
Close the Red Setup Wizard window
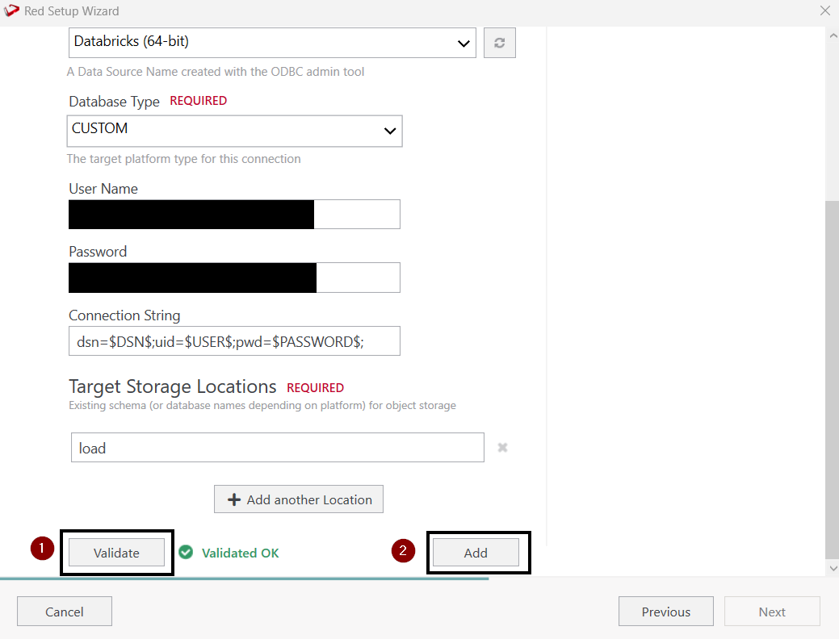824,11
